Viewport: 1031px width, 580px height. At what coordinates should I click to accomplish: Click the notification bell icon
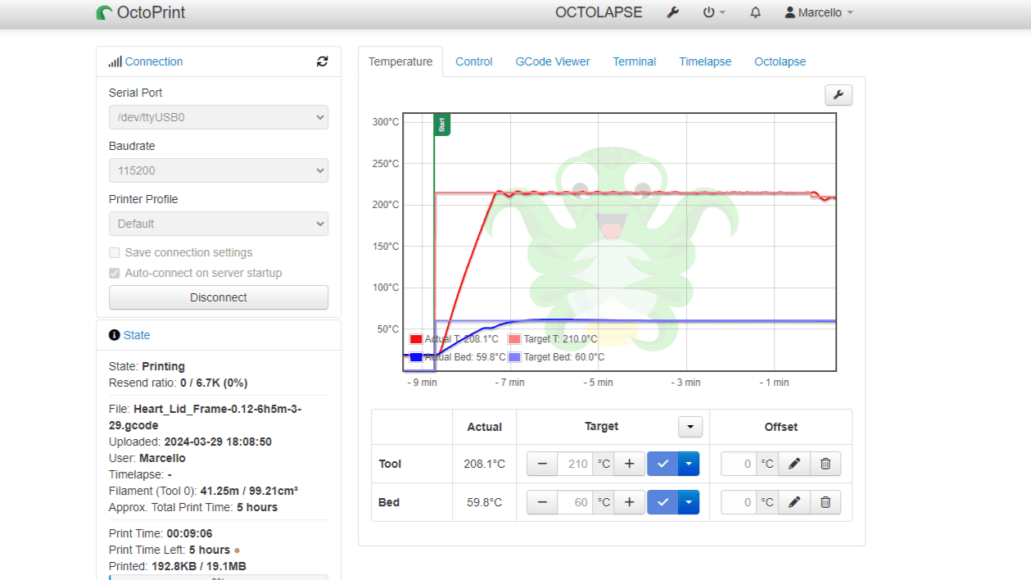[x=755, y=12]
